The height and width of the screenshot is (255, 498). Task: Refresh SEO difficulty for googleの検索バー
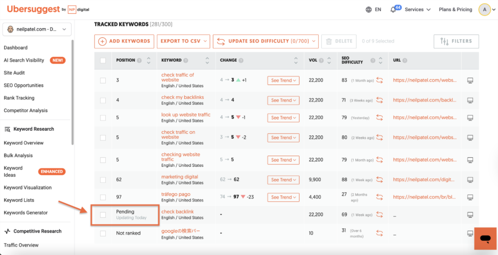(379, 233)
